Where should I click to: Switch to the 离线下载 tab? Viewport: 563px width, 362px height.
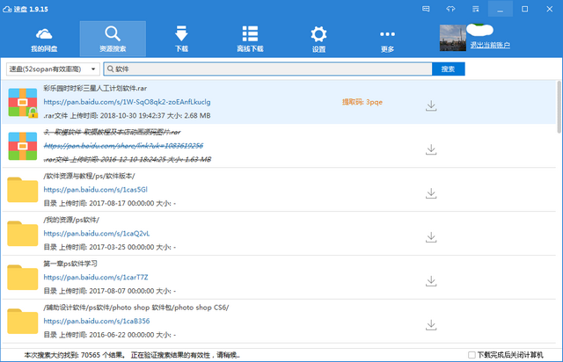click(250, 40)
